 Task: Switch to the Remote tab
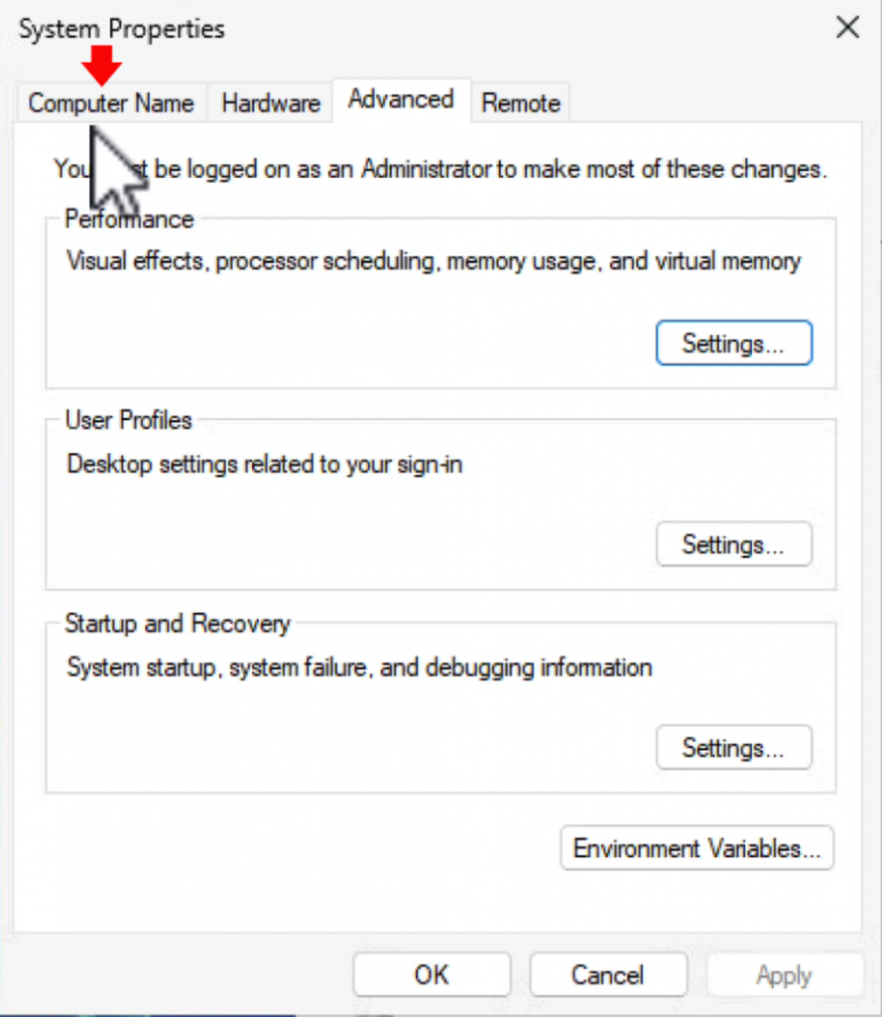coord(520,102)
